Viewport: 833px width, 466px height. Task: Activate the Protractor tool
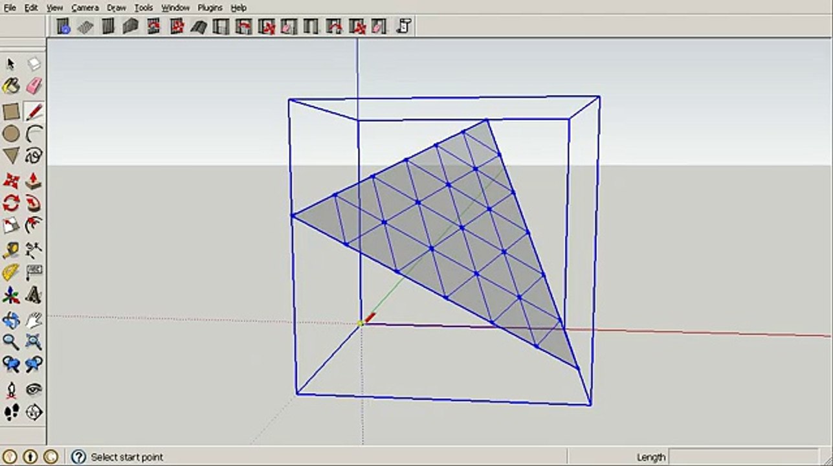(11, 272)
